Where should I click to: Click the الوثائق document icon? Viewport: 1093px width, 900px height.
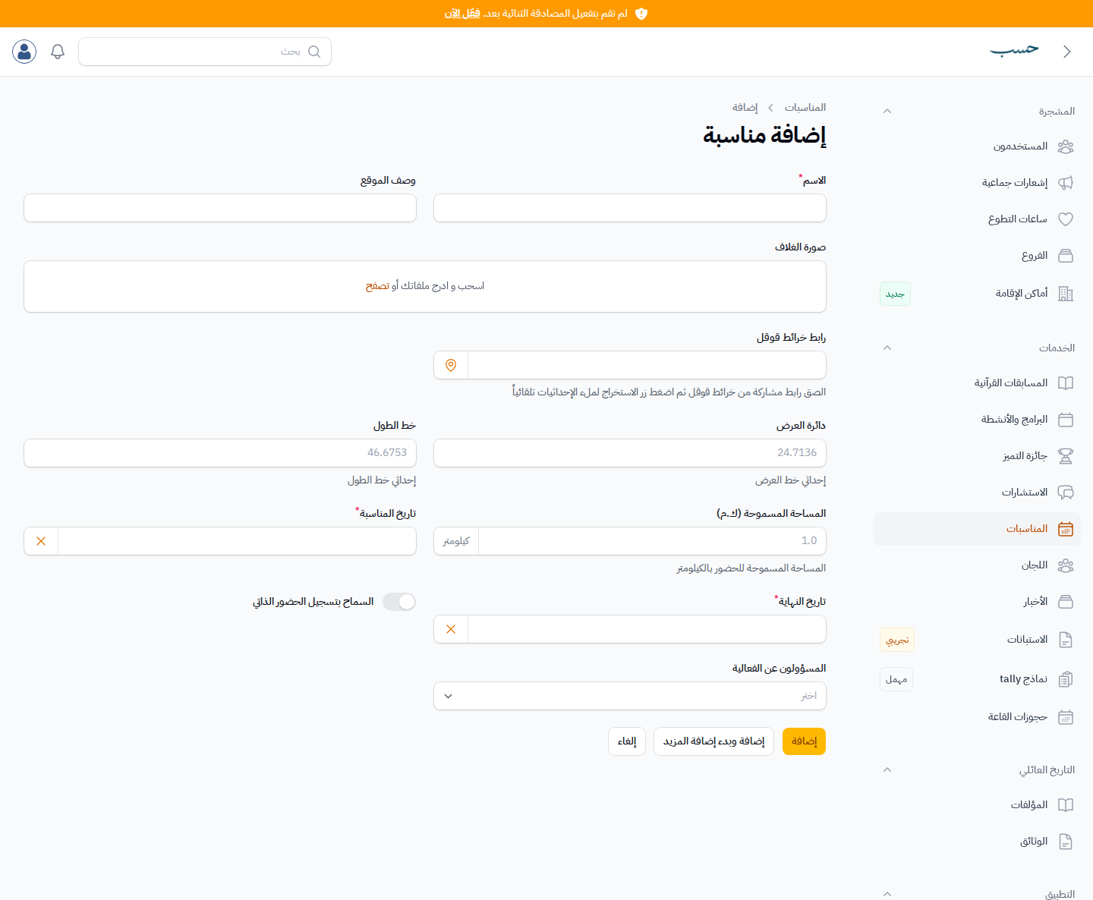pyautogui.click(x=1066, y=842)
